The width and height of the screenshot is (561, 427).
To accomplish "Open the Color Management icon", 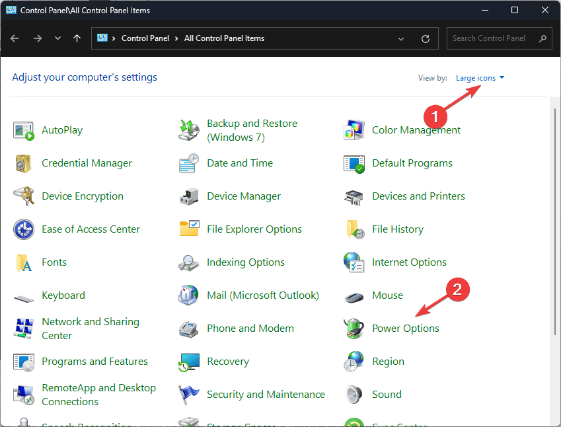I will tap(354, 130).
